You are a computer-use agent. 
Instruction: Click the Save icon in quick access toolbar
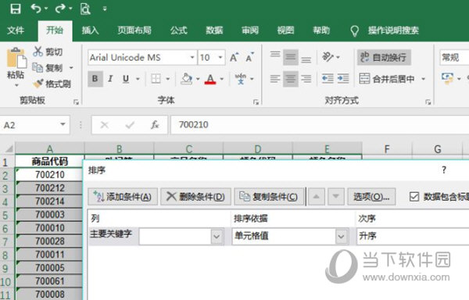(x=16, y=9)
